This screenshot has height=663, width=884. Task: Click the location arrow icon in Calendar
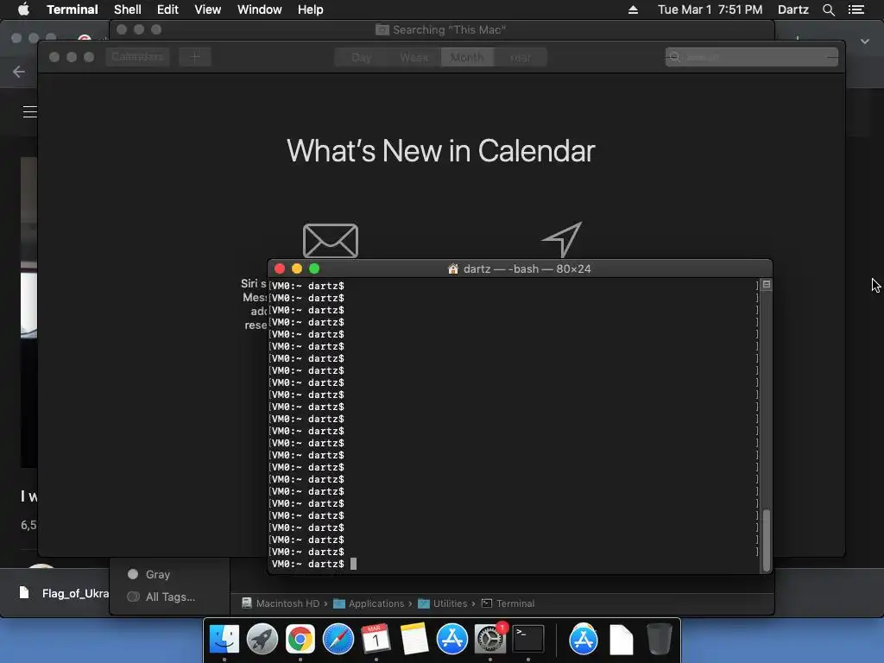tap(562, 239)
